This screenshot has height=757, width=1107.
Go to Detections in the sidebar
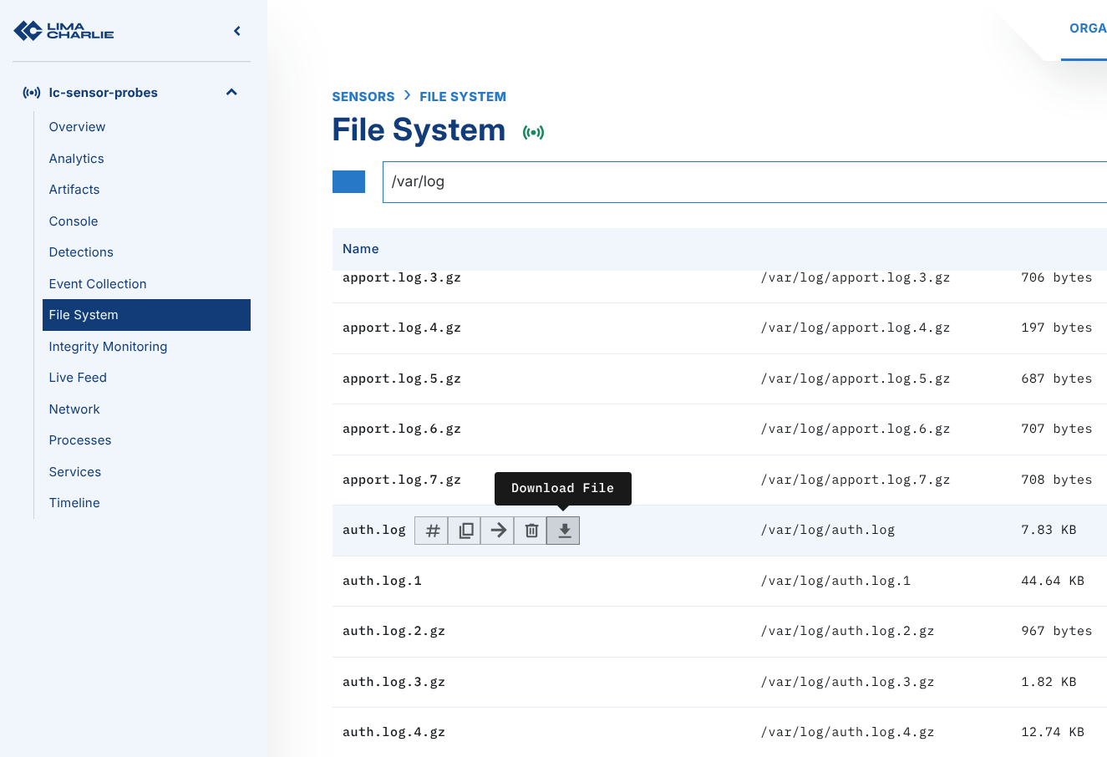click(81, 252)
